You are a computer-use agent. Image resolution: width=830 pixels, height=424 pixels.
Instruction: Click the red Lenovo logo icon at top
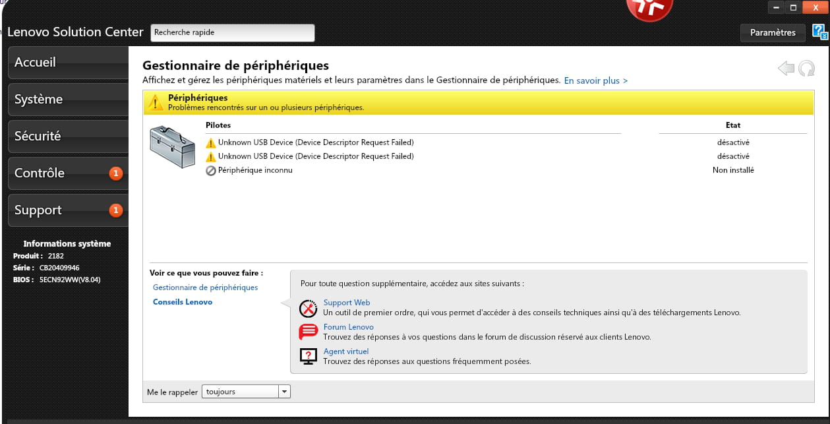click(649, 9)
